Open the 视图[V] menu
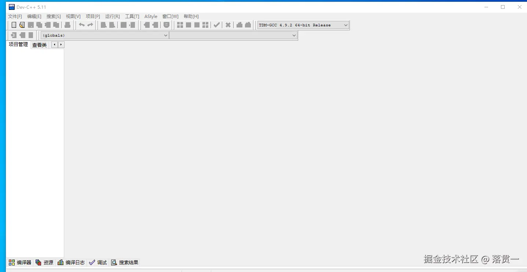Image resolution: width=527 pixels, height=272 pixels. point(73,16)
